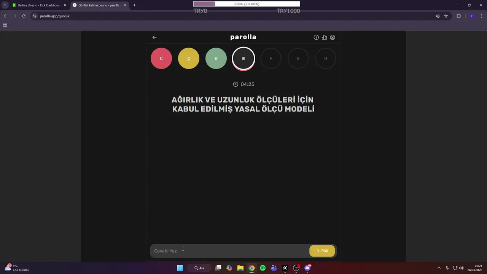Launch Copilot from taskbar
The width and height of the screenshot is (487, 274).
coord(229,268)
